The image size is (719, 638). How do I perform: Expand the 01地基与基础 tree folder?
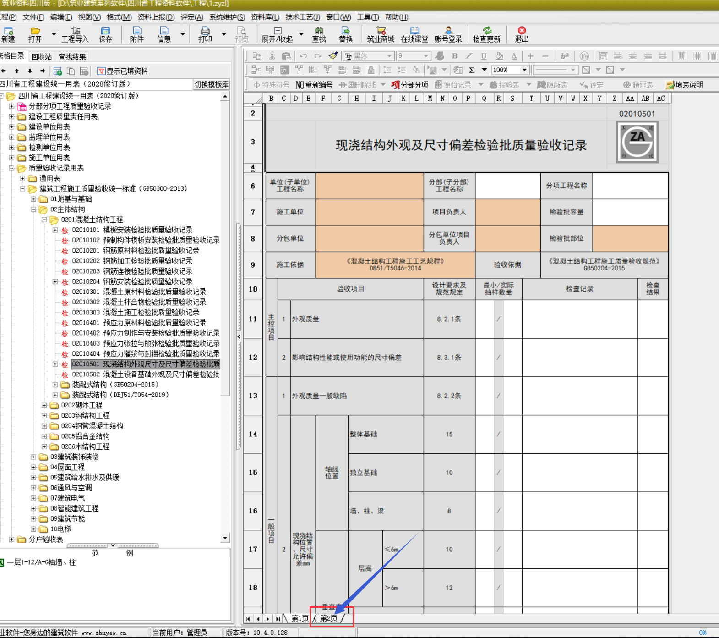(33, 199)
